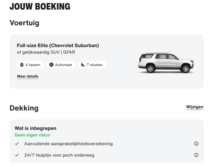Open the Wijzigen link for Dekking
Viewport: 208px width, 167px height.
click(x=195, y=107)
